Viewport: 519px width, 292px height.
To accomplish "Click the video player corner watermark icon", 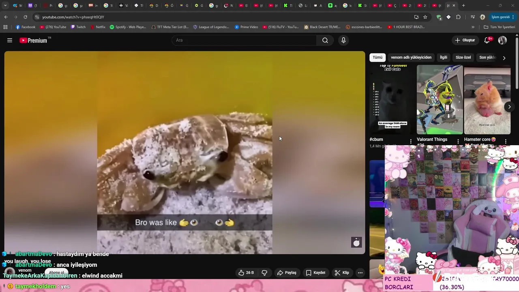I will [x=356, y=243].
